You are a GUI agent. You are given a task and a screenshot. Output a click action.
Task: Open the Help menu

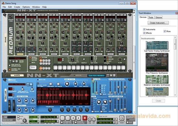44,7
